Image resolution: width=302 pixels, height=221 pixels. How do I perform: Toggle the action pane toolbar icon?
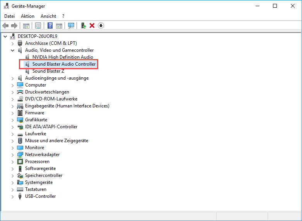click(x=59, y=25)
